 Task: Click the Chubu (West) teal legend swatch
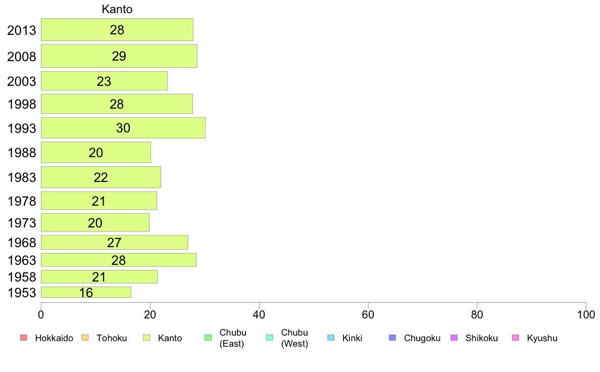pyautogui.click(x=269, y=338)
